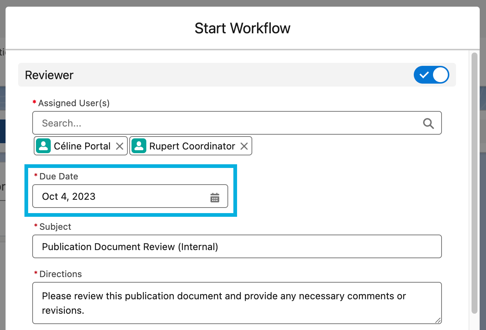The height and width of the screenshot is (330, 486).
Task: Click the Directions field label
Action: pyautogui.click(x=60, y=274)
